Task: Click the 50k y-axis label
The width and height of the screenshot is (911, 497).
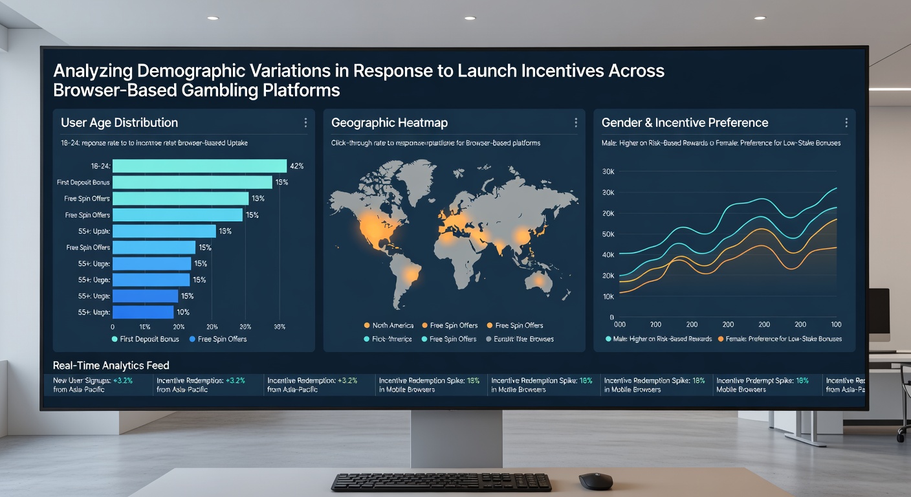Action: (608, 234)
